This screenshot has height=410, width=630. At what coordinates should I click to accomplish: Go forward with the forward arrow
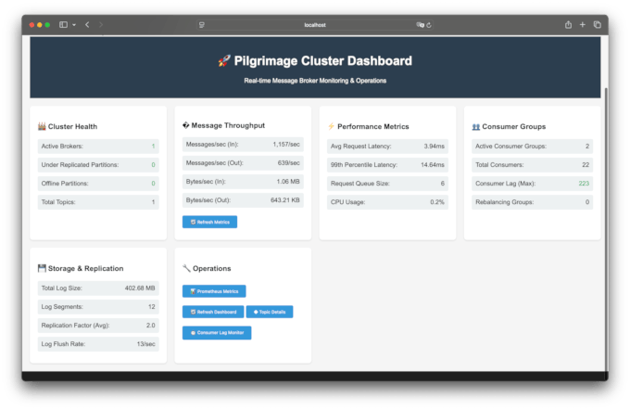(101, 25)
